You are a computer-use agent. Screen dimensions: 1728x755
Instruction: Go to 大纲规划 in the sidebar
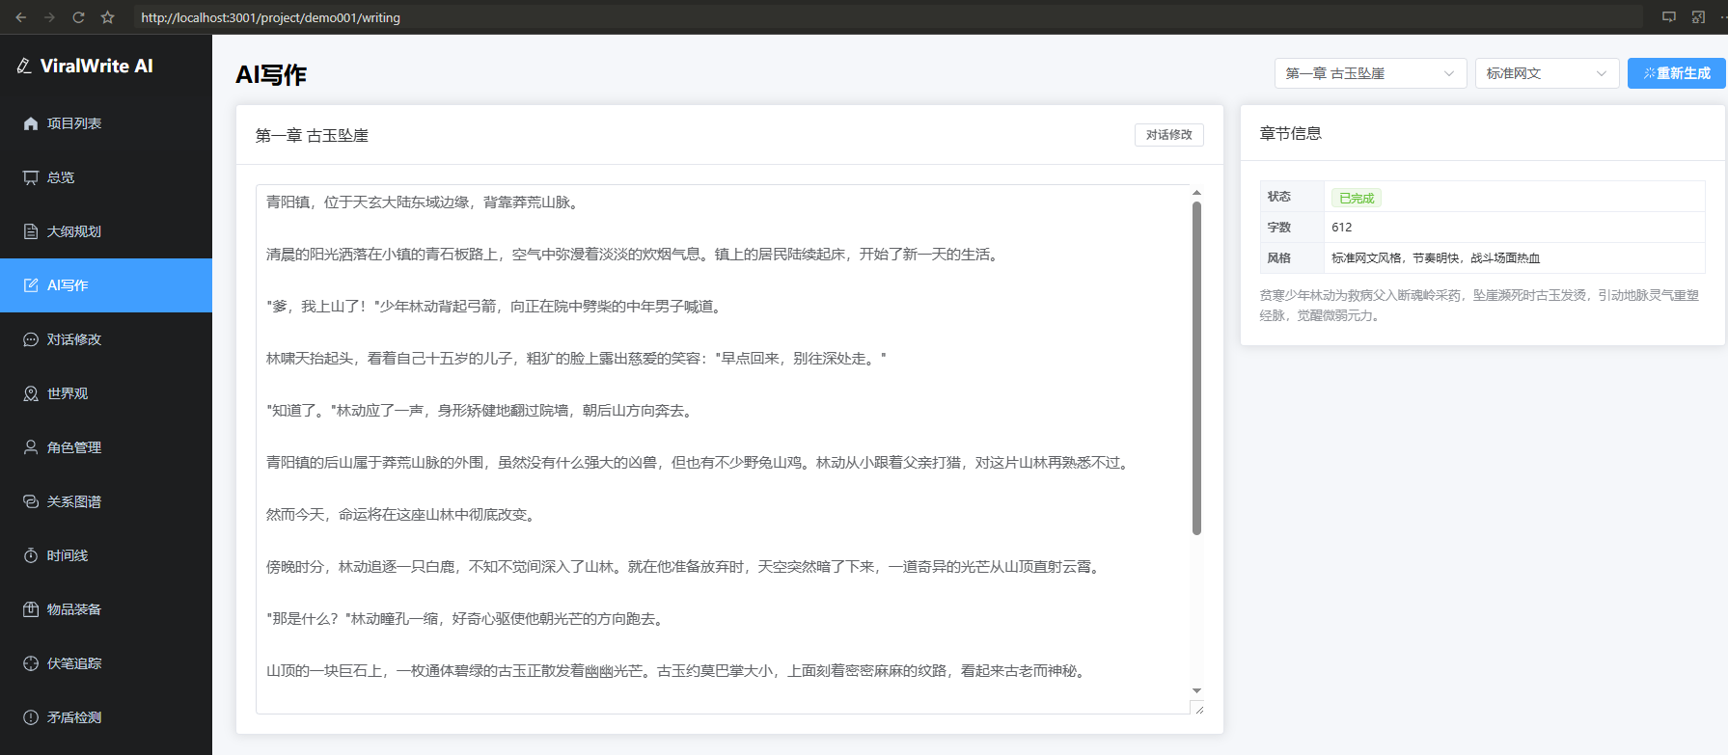pyautogui.click(x=106, y=231)
